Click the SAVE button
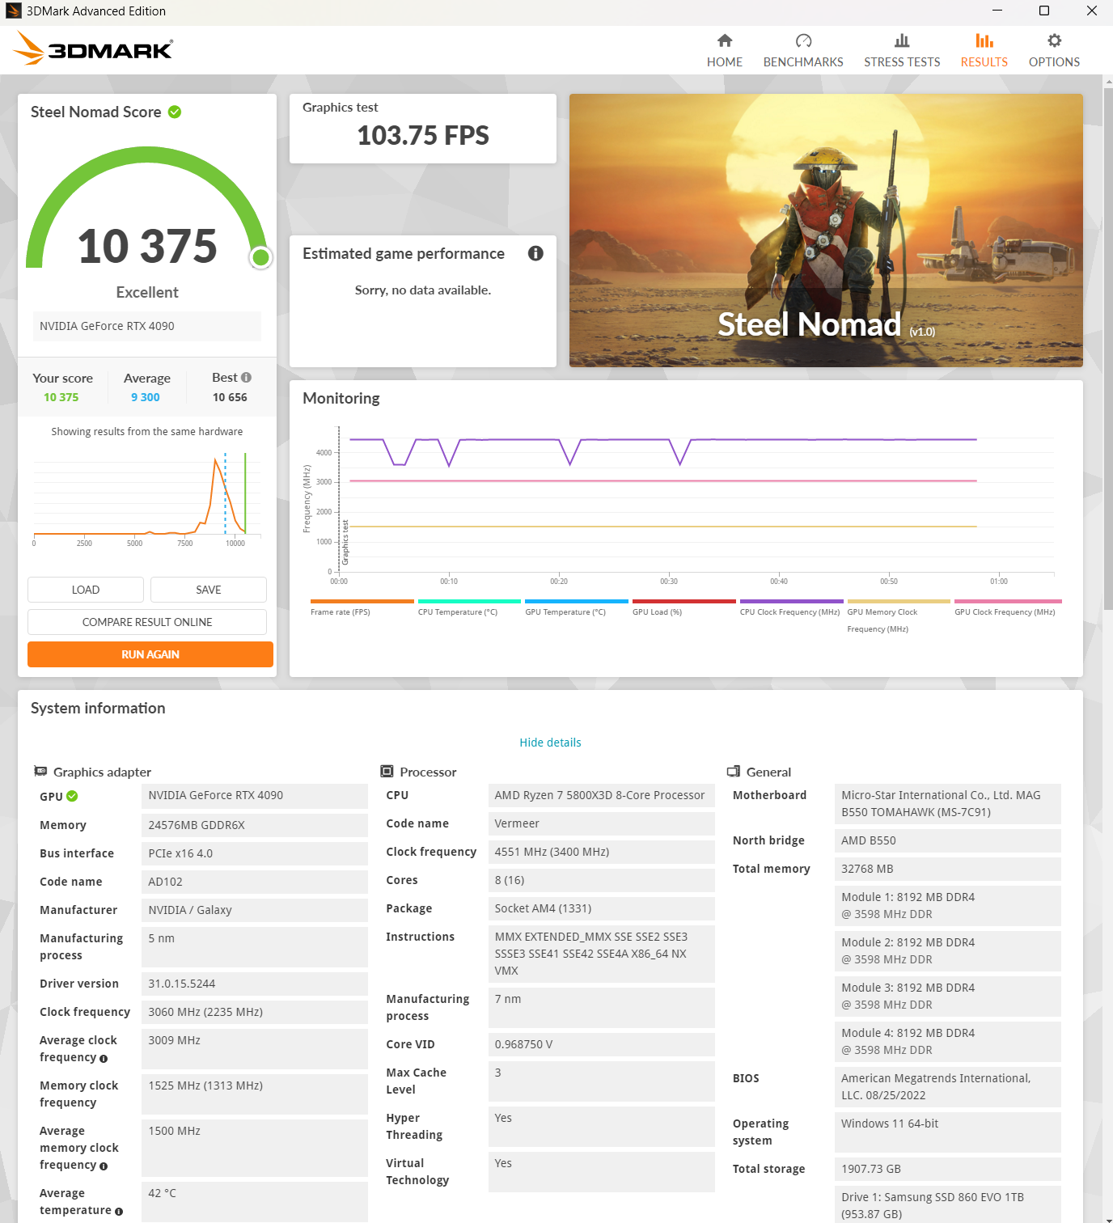 209,590
